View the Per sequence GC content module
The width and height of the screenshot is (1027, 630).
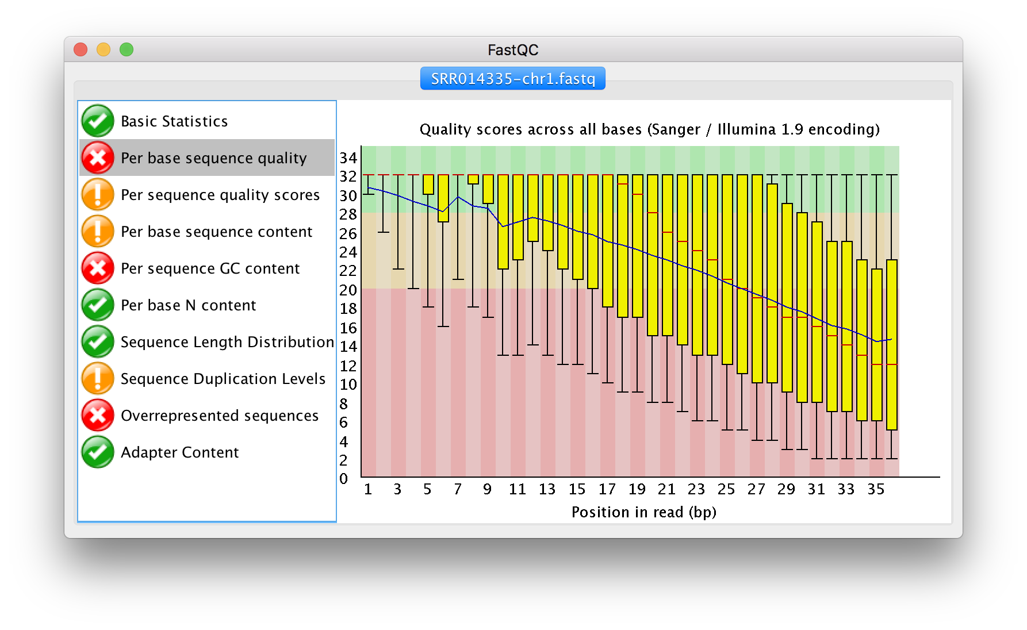click(x=210, y=268)
